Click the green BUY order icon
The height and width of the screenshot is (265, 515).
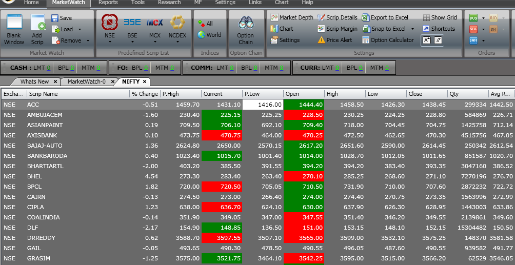point(473,18)
